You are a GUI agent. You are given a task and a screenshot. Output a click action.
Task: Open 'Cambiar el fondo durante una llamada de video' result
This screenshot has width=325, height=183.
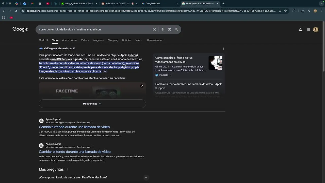(x=75, y=152)
